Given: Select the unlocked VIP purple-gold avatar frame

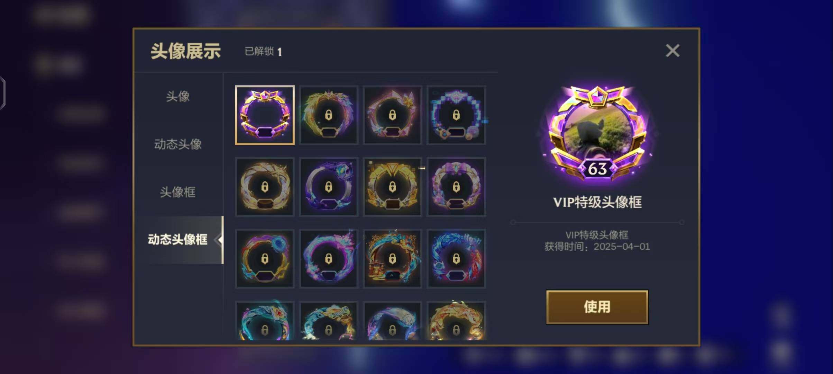Looking at the screenshot, I should pyautogui.click(x=265, y=115).
